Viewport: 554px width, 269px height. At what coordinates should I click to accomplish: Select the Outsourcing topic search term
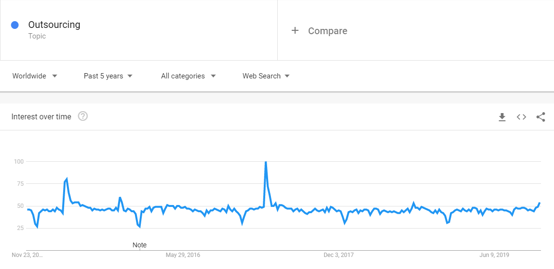[x=54, y=25]
